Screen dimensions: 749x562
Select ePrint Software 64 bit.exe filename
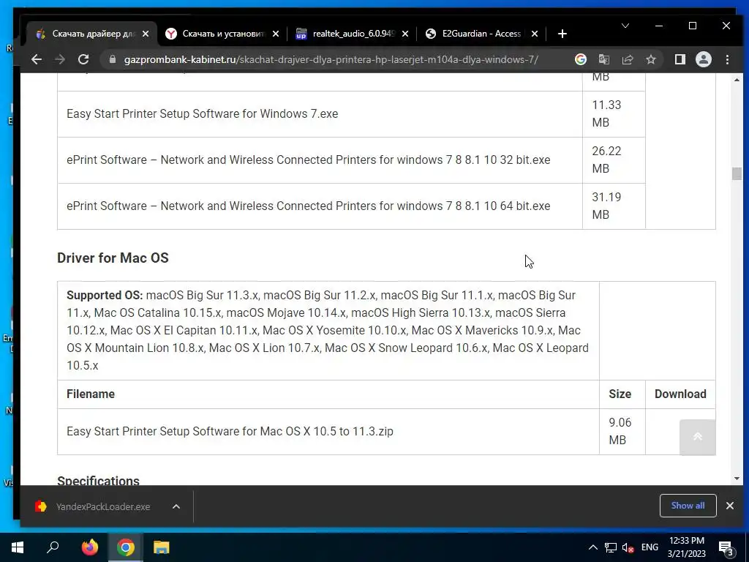(308, 206)
